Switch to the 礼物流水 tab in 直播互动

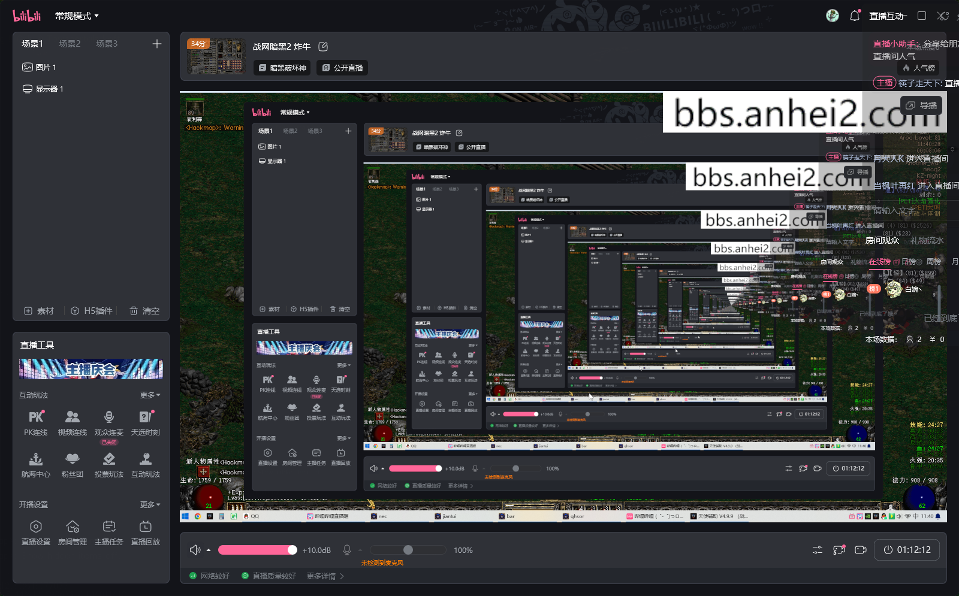(x=927, y=240)
